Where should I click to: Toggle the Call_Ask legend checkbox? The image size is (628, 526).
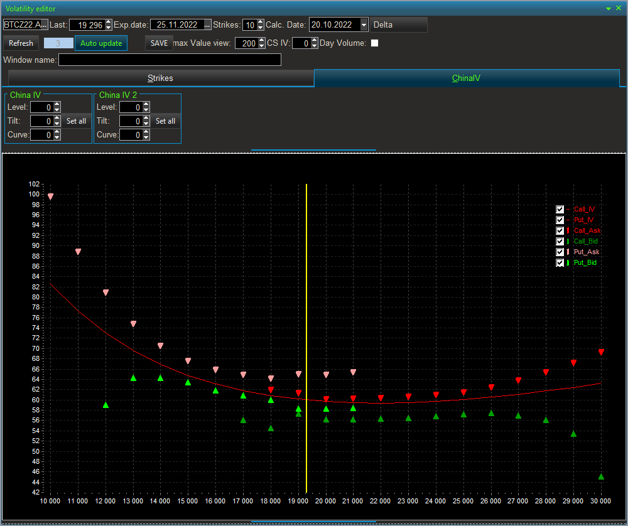tap(560, 230)
